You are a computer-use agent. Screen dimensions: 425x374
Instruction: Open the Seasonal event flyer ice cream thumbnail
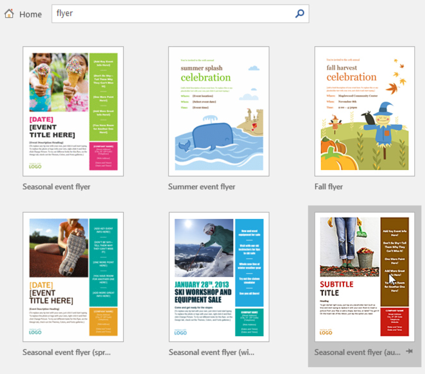(x=73, y=111)
